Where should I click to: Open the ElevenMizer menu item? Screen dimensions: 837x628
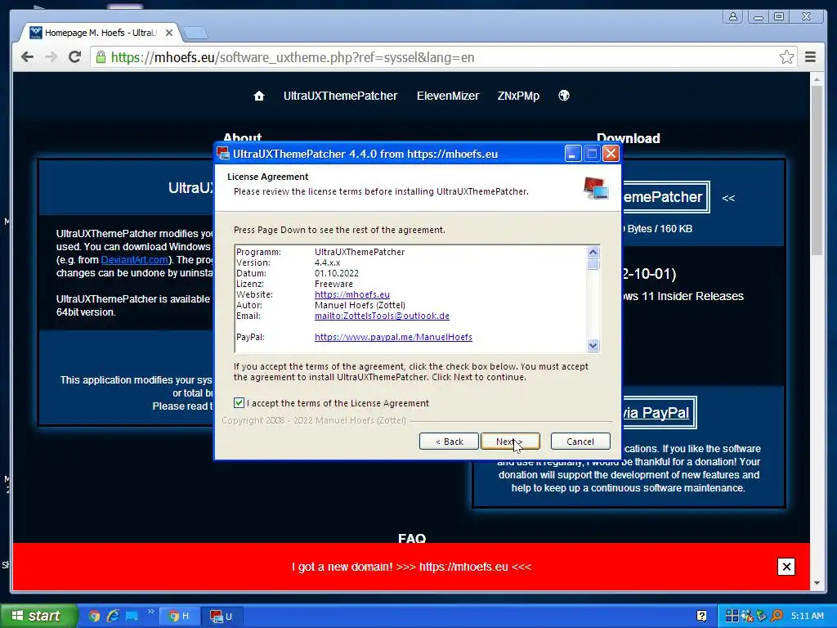(448, 96)
